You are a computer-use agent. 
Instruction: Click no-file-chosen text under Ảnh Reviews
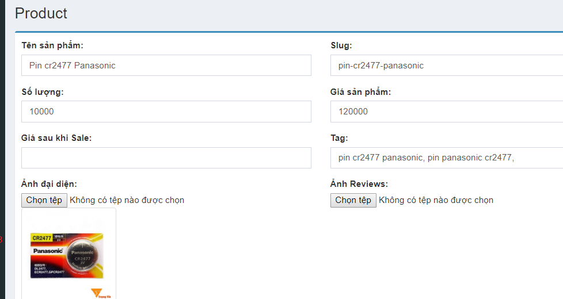coord(436,200)
